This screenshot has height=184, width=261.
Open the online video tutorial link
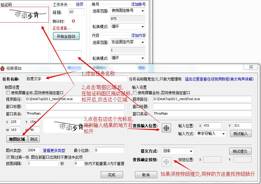219,79
